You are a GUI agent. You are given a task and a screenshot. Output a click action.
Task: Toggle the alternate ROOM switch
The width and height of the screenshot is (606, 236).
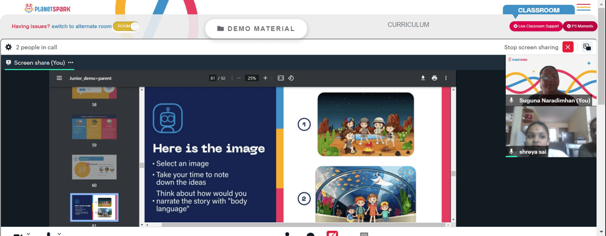pyautogui.click(x=126, y=26)
